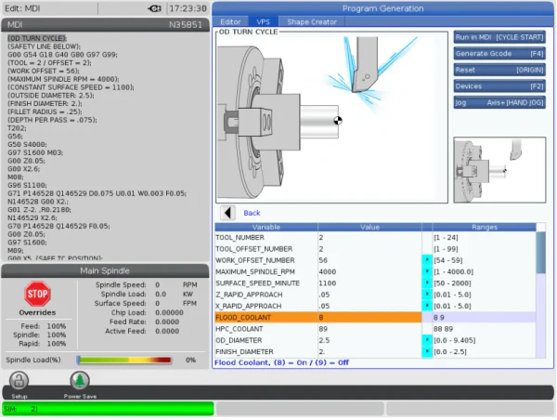557x420 pixels.
Task: Click the Reset [ORIGIN] button
Action: click(x=499, y=70)
